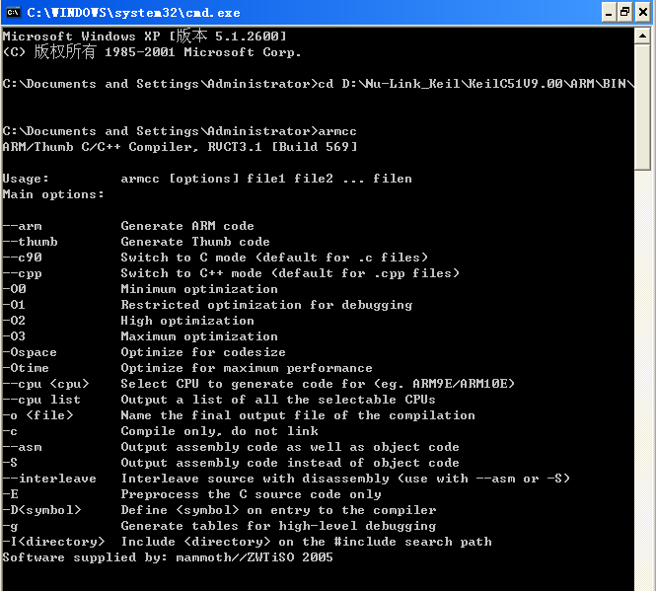Click the '-S' option

[10, 463]
